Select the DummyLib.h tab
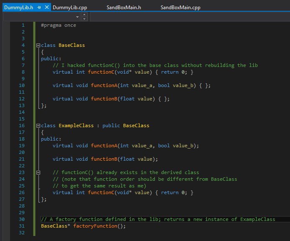 pyautogui.click(x=18, y=8)
